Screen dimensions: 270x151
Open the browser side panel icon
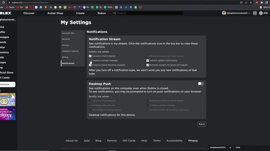pos(267,3)
